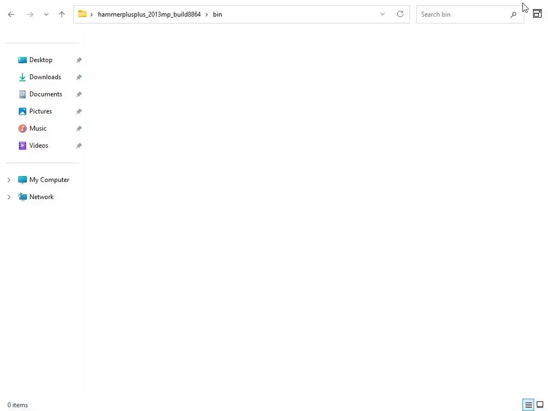Click the pin icon beside Documents
Viewport: 548px width, 411px height.
(x=79, y=94)
